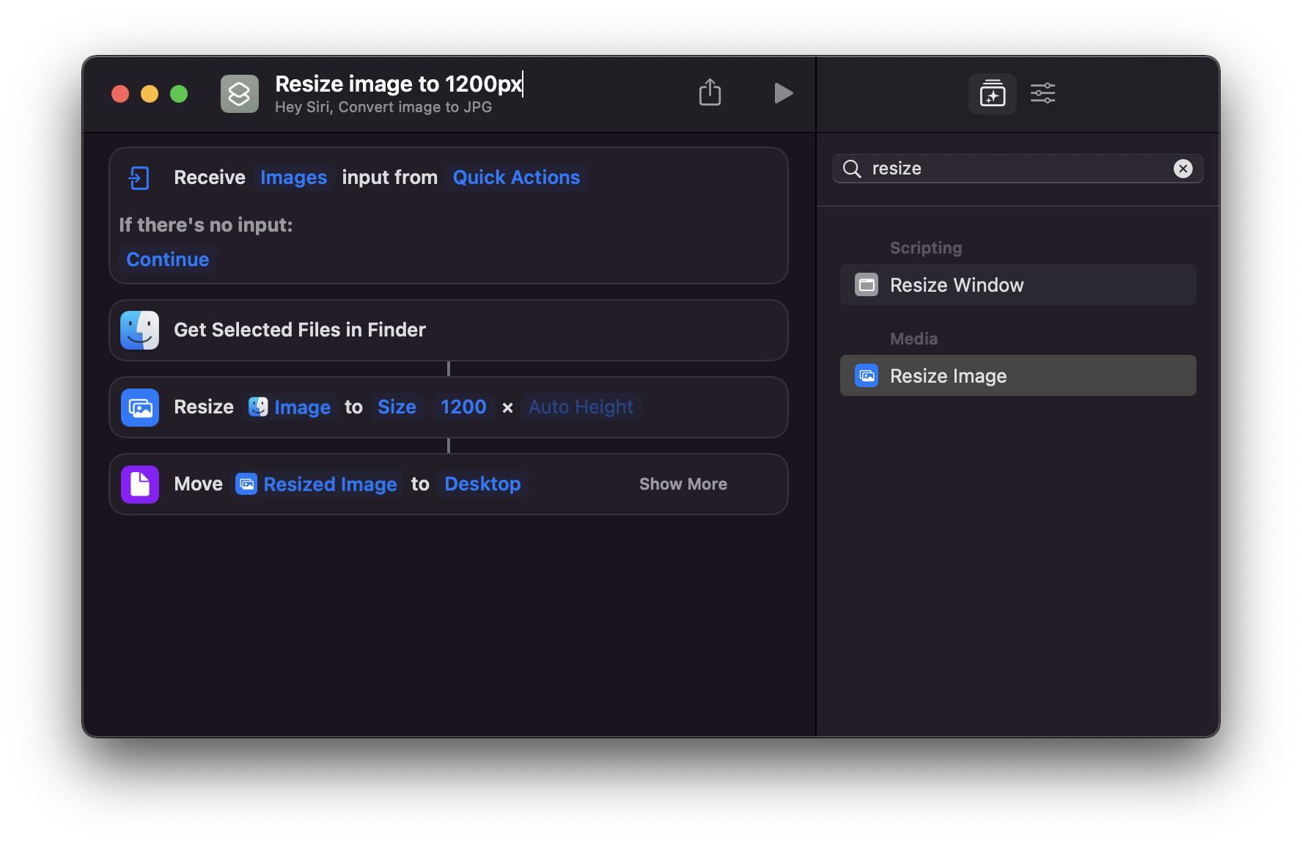
Task: Click the Share shortcut icon
Action: tap(710, 93)
